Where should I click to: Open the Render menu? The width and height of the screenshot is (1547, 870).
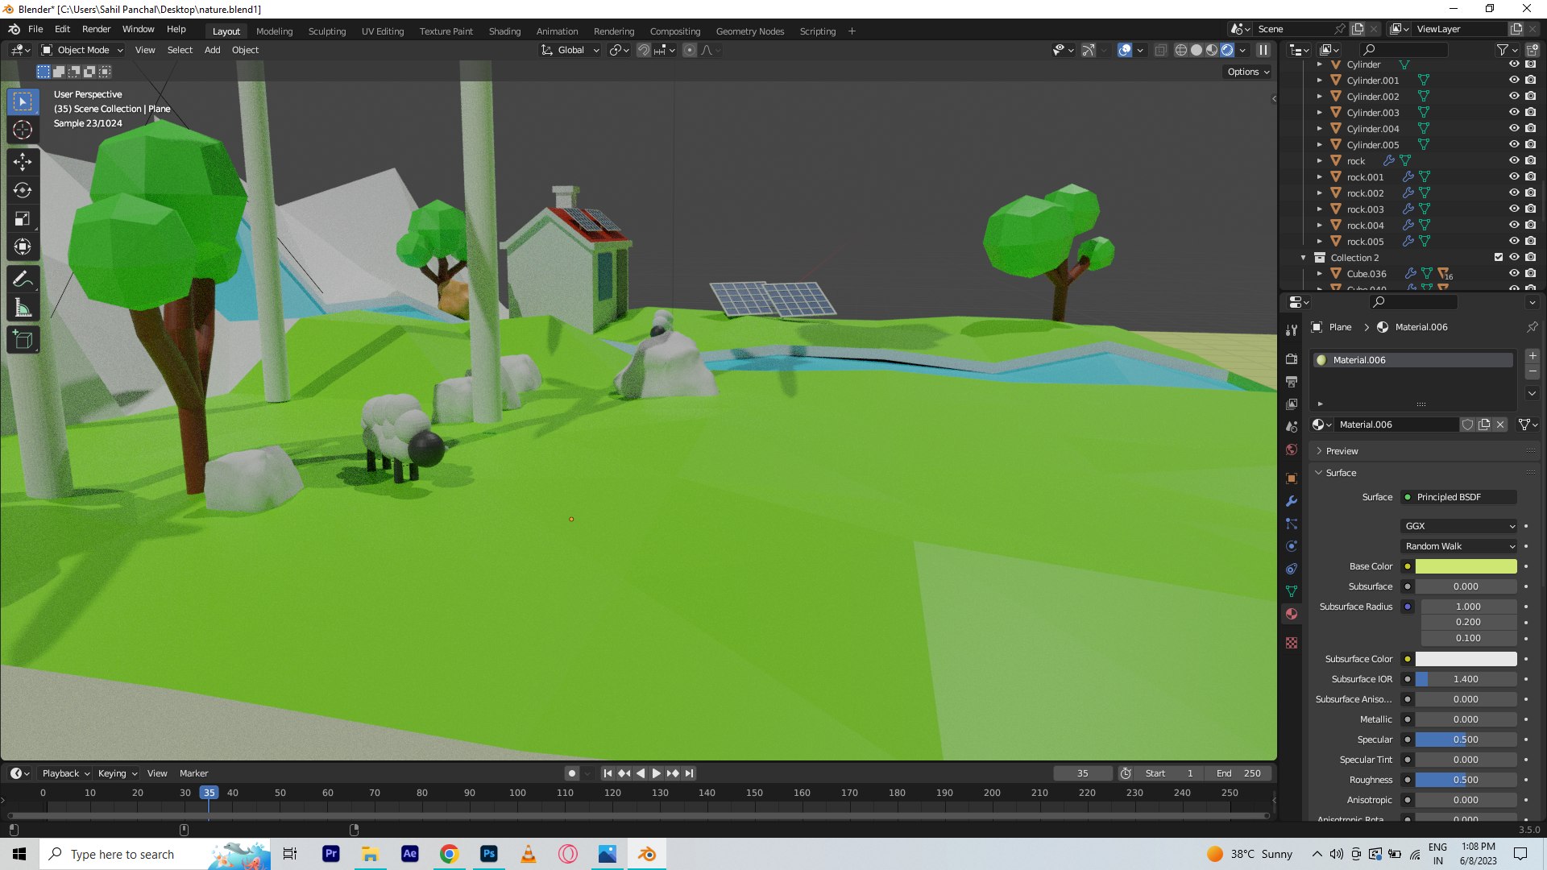pos(96,29)
